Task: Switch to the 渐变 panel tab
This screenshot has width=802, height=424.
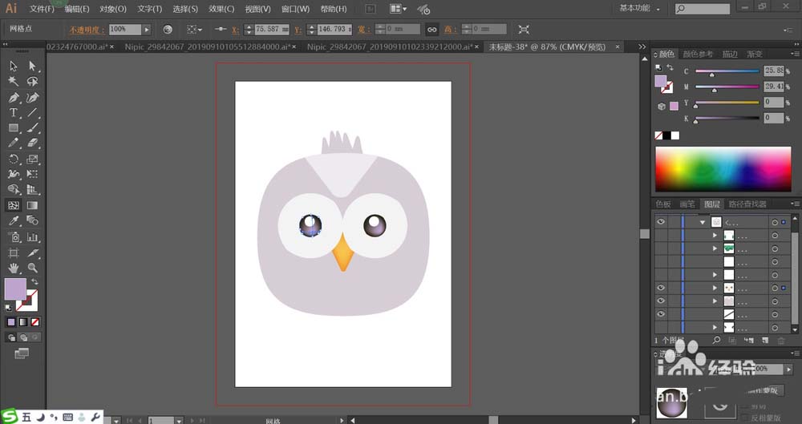Action: click(x=755, y=55)
